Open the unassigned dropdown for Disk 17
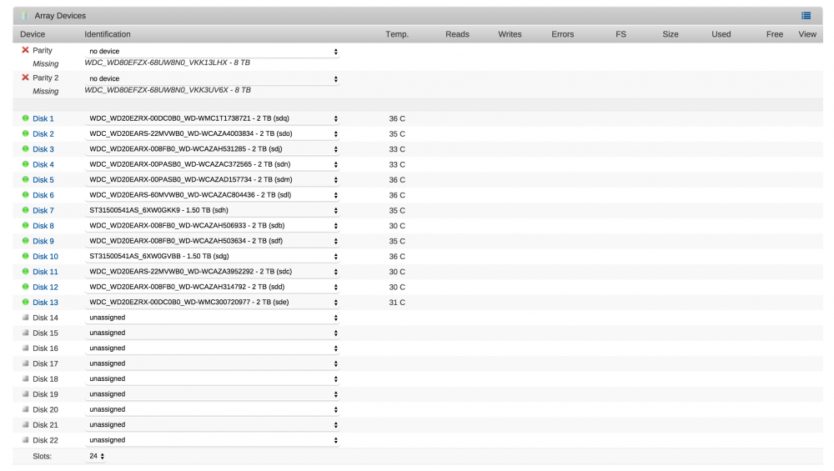The height and width of the screenshot is (471, 834). 212,363
